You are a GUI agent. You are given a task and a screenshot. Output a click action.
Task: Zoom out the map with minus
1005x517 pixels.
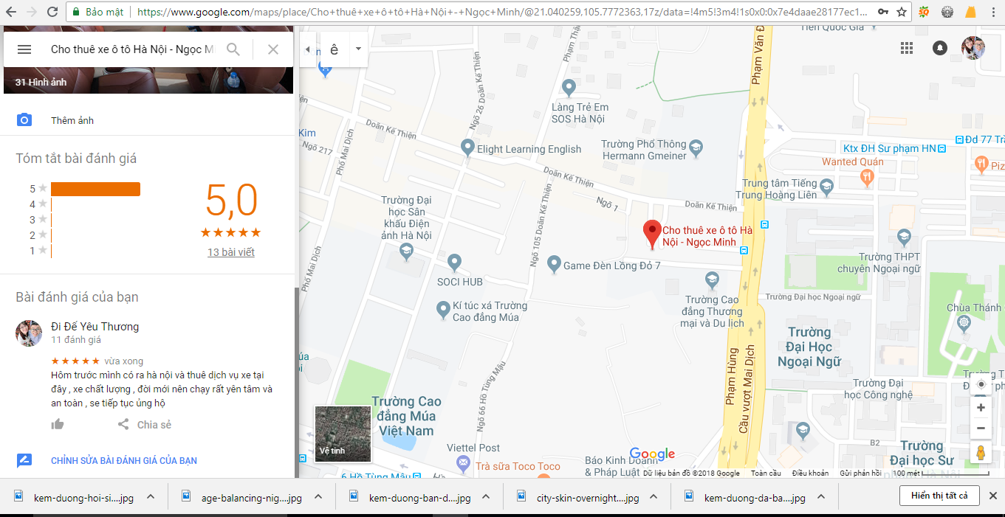tap(981, 428)
